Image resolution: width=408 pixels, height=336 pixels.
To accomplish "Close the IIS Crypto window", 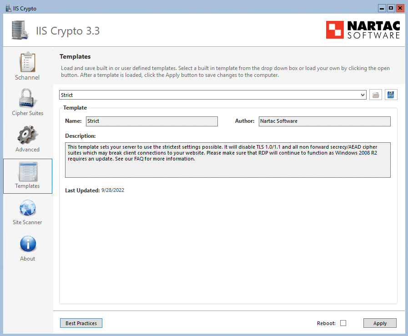I will tap(400, 8).
